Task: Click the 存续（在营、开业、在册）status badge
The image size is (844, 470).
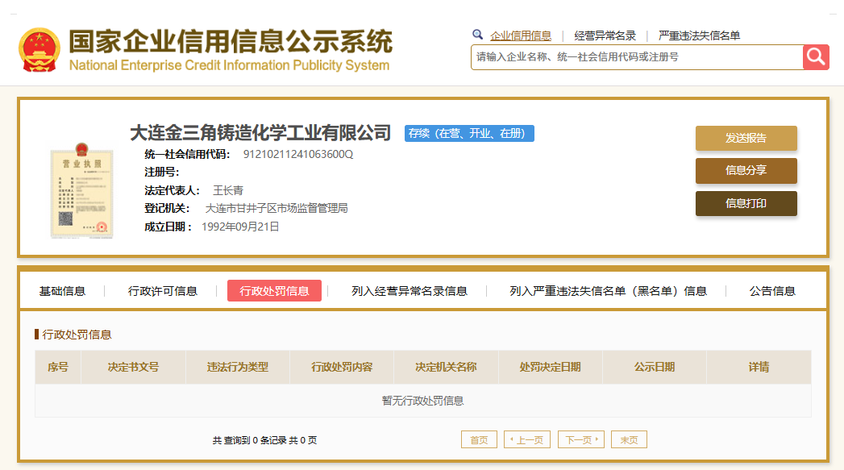Action: tap(469, 134)
